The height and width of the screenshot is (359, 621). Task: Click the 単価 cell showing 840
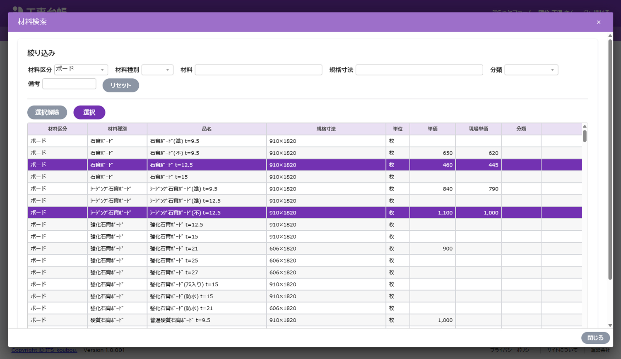click(433, 189)
